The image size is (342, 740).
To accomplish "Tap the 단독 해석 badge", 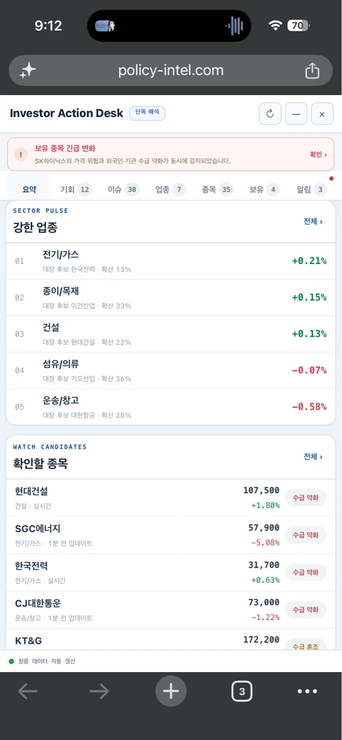I will click(x=147, y=113).
